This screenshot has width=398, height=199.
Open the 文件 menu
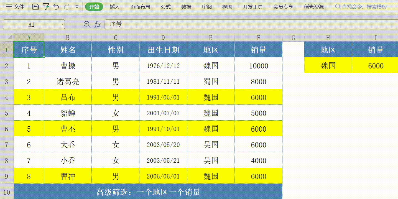(x=19, y=6)
